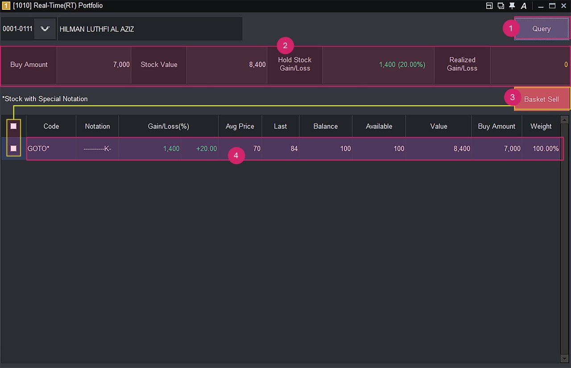The image size is (571, 368).
Task: Click the scrollbar down arrow
Action: coord(564,358)
